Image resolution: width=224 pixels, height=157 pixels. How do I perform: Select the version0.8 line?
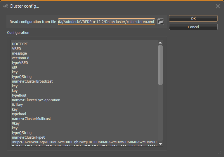point(20,58)
